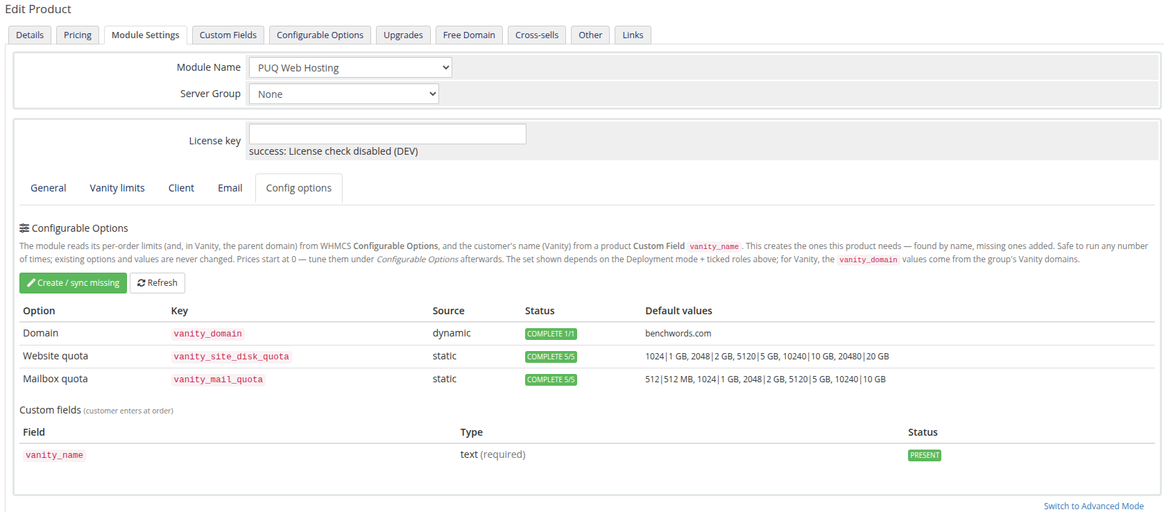1164x512 pixels.
Task: Click the benchwords.com default value
Action: coord(678,334)
